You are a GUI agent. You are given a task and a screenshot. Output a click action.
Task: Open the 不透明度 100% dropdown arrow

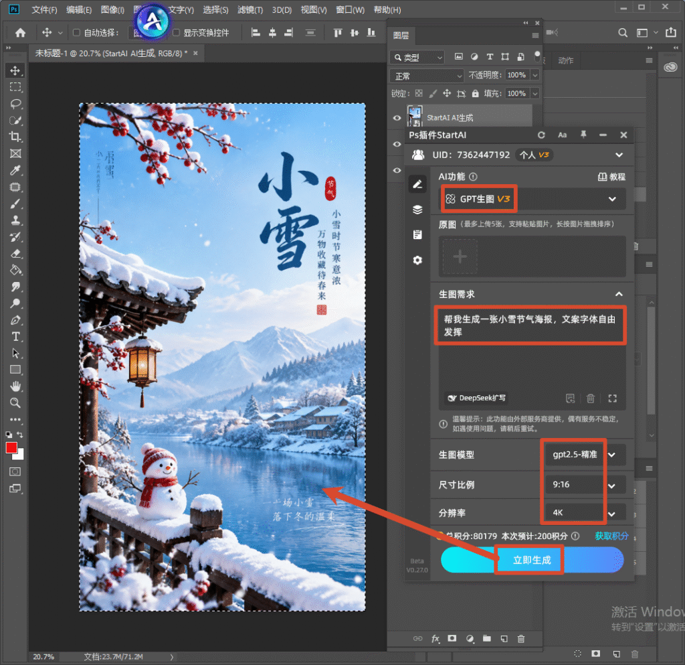(x=535, y=75)
